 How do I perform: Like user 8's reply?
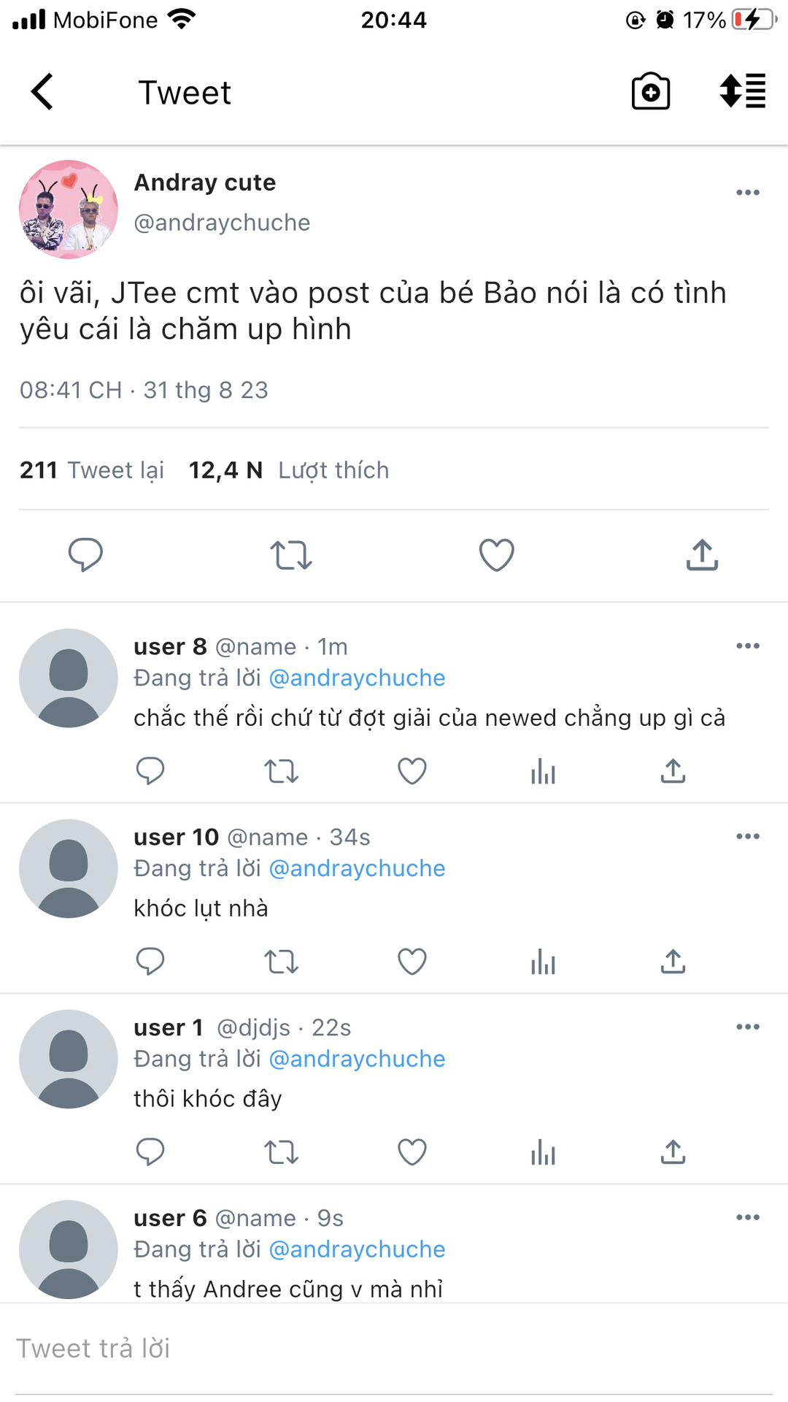[412, 771]
